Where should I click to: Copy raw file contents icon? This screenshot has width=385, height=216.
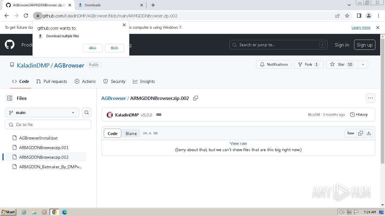point(360,133)
